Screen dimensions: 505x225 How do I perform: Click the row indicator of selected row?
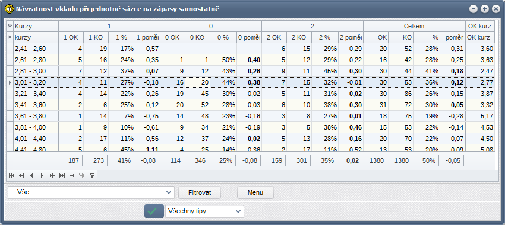[x=10, y=82]
